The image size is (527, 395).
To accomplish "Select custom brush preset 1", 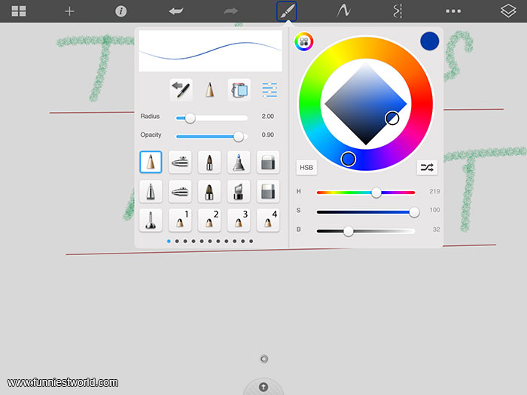I will pyautogui.click(x=180, y=220).
